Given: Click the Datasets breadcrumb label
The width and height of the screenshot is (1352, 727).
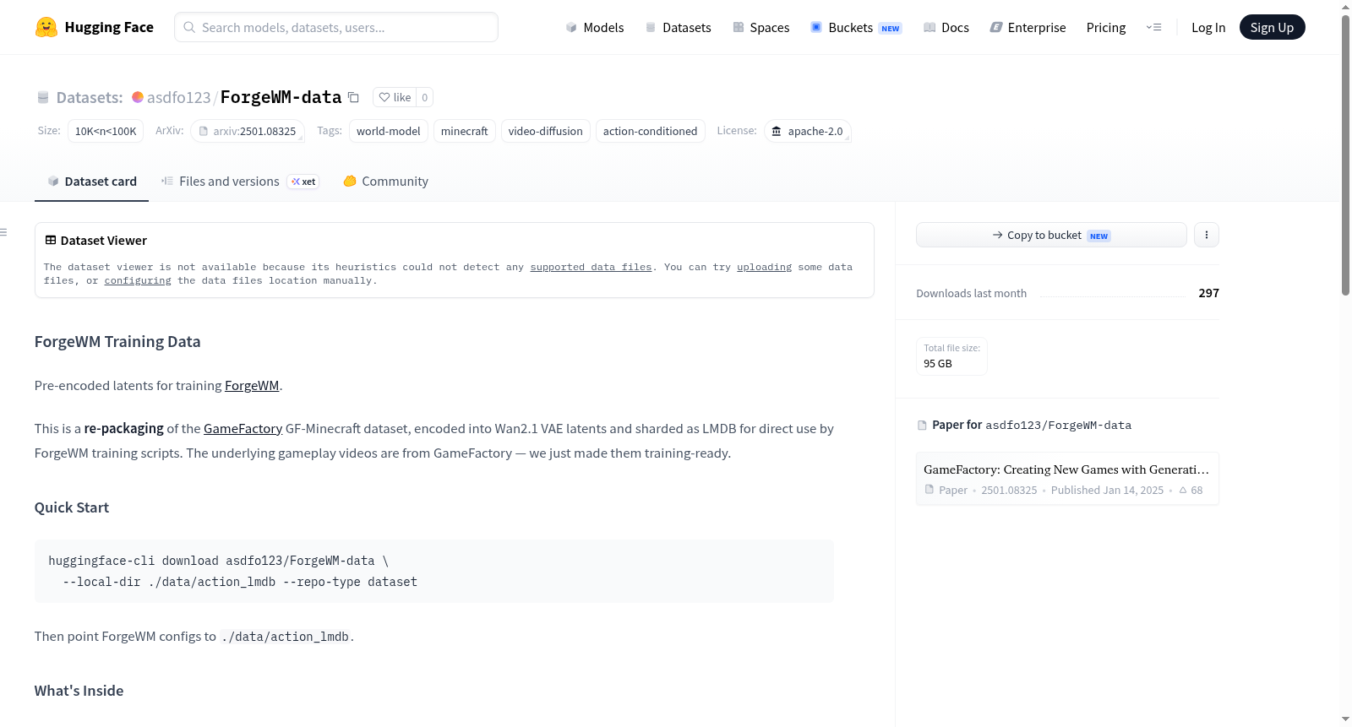Looking at the screenshot, I should tap(90, 98).
